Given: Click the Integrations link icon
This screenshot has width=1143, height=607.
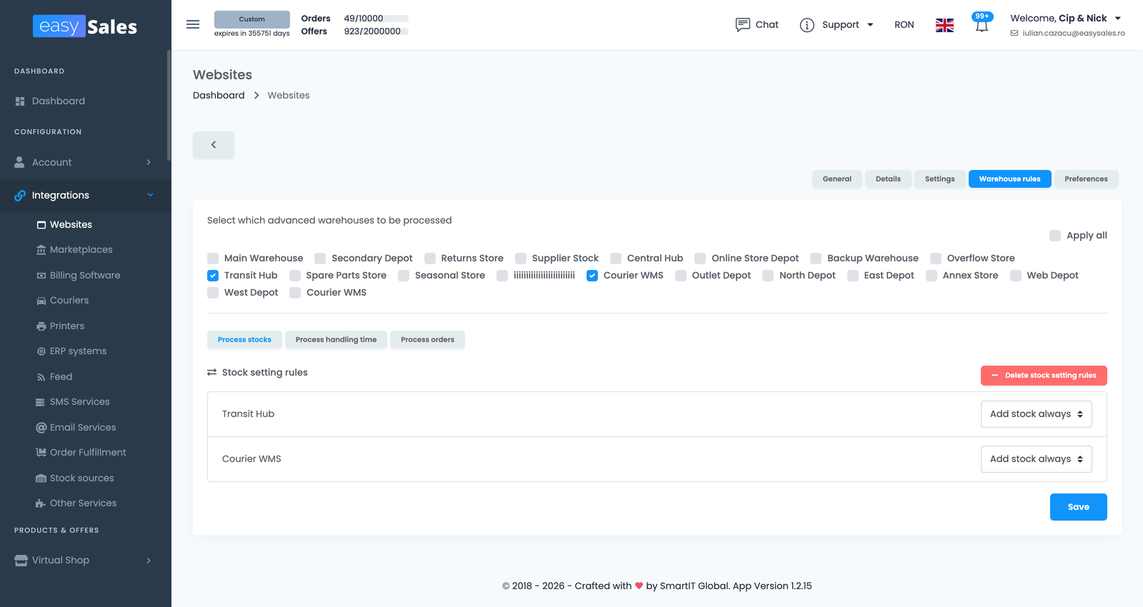Looking at the screenshot, I should (20, 195).
